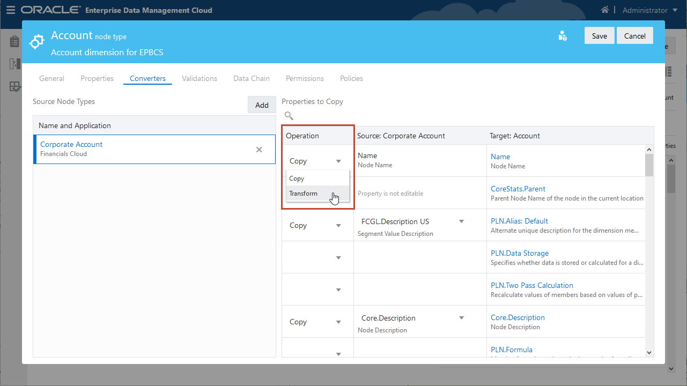The height and width of the screenshot is (386, 687).
Task: Open the hamburger navigation menu
Action: [x=10, y=10]
